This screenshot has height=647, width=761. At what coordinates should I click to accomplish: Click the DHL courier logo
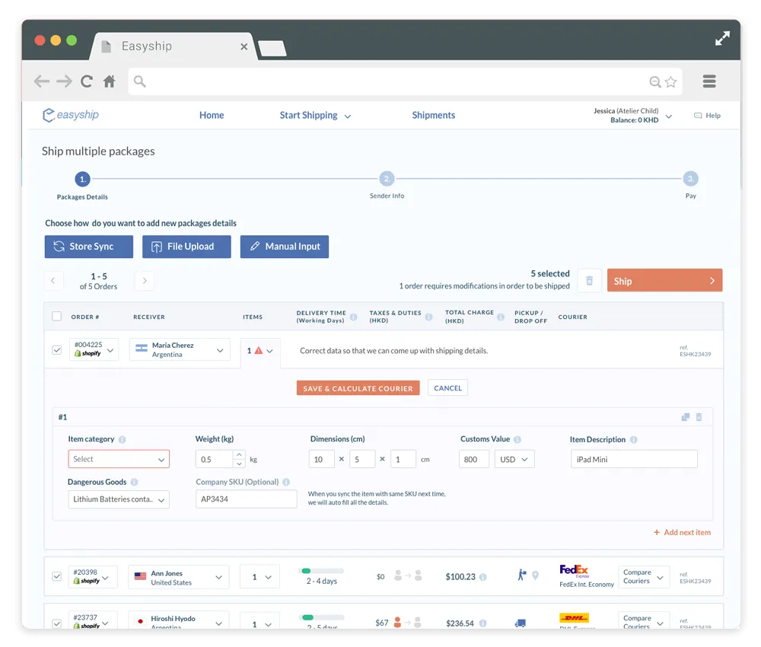coord(574,618)
